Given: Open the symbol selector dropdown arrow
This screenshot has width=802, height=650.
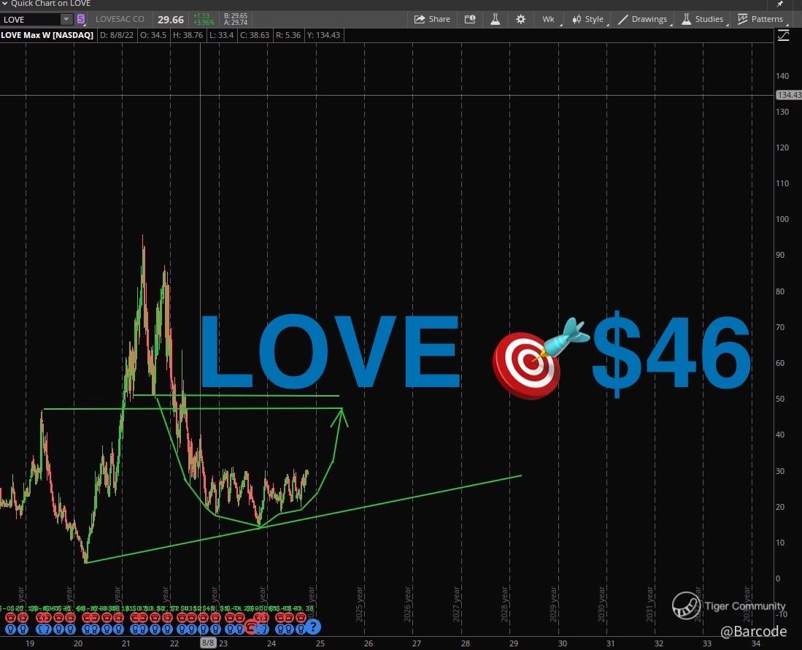Looking at the screenshot, I should [x=66, y=20].
